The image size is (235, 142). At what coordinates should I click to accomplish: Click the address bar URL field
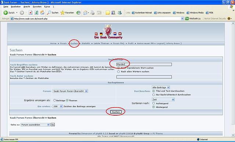click(x=96, y=19)
